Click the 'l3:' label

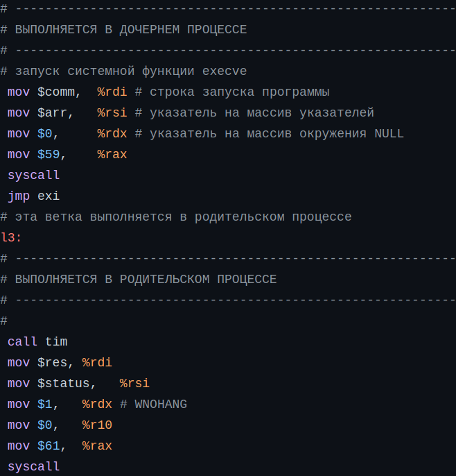pos(11,238)
